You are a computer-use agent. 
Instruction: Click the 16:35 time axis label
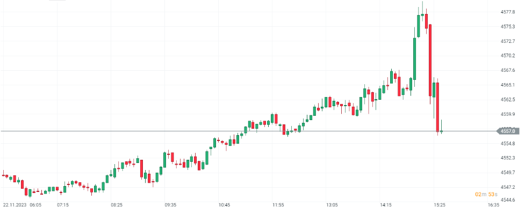(x=493, y=205)
